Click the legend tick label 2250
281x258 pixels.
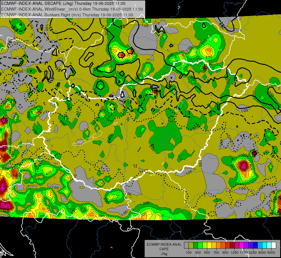(253, 253)
